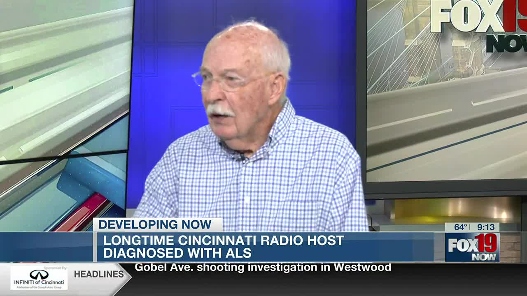Select the DEVELOPING NOW banner label
The height and width of the screenshot is (296, 527).
tap(155, 224)
